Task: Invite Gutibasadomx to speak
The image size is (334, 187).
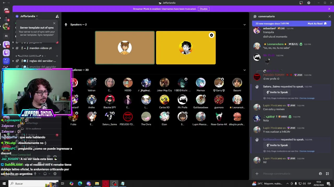Action: pos(277,145)
